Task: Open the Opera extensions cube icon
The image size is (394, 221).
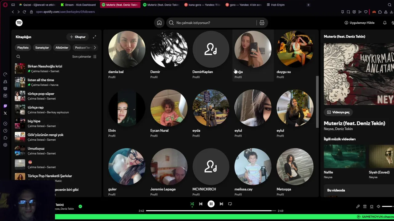Action: click(380, 12)
